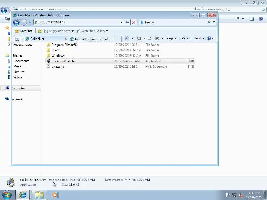Select the unattend XML document

[120, 66]
